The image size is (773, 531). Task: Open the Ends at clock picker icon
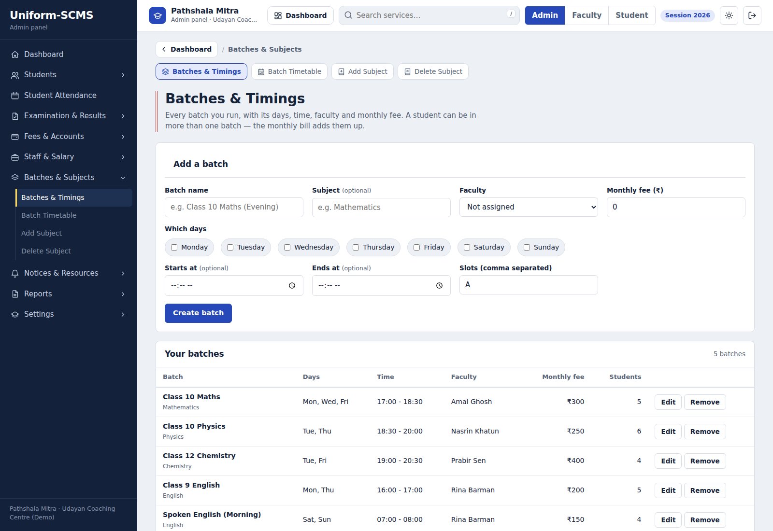(x=439, y=286)
